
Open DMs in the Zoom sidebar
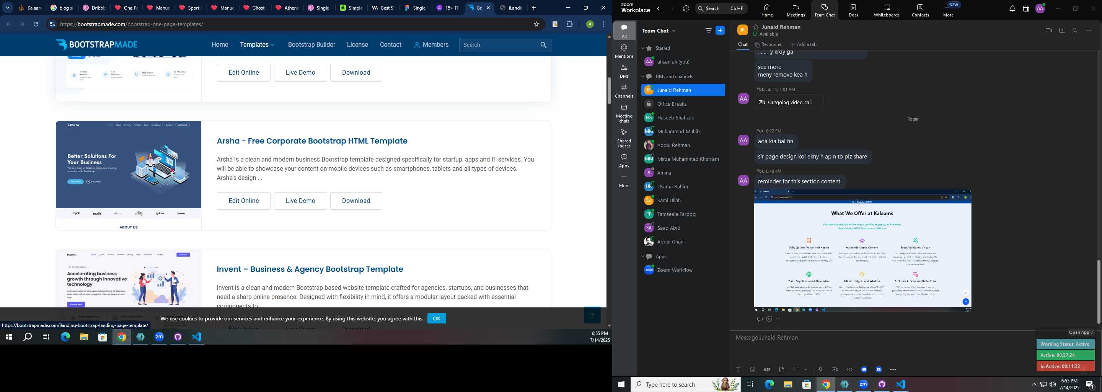624,71
